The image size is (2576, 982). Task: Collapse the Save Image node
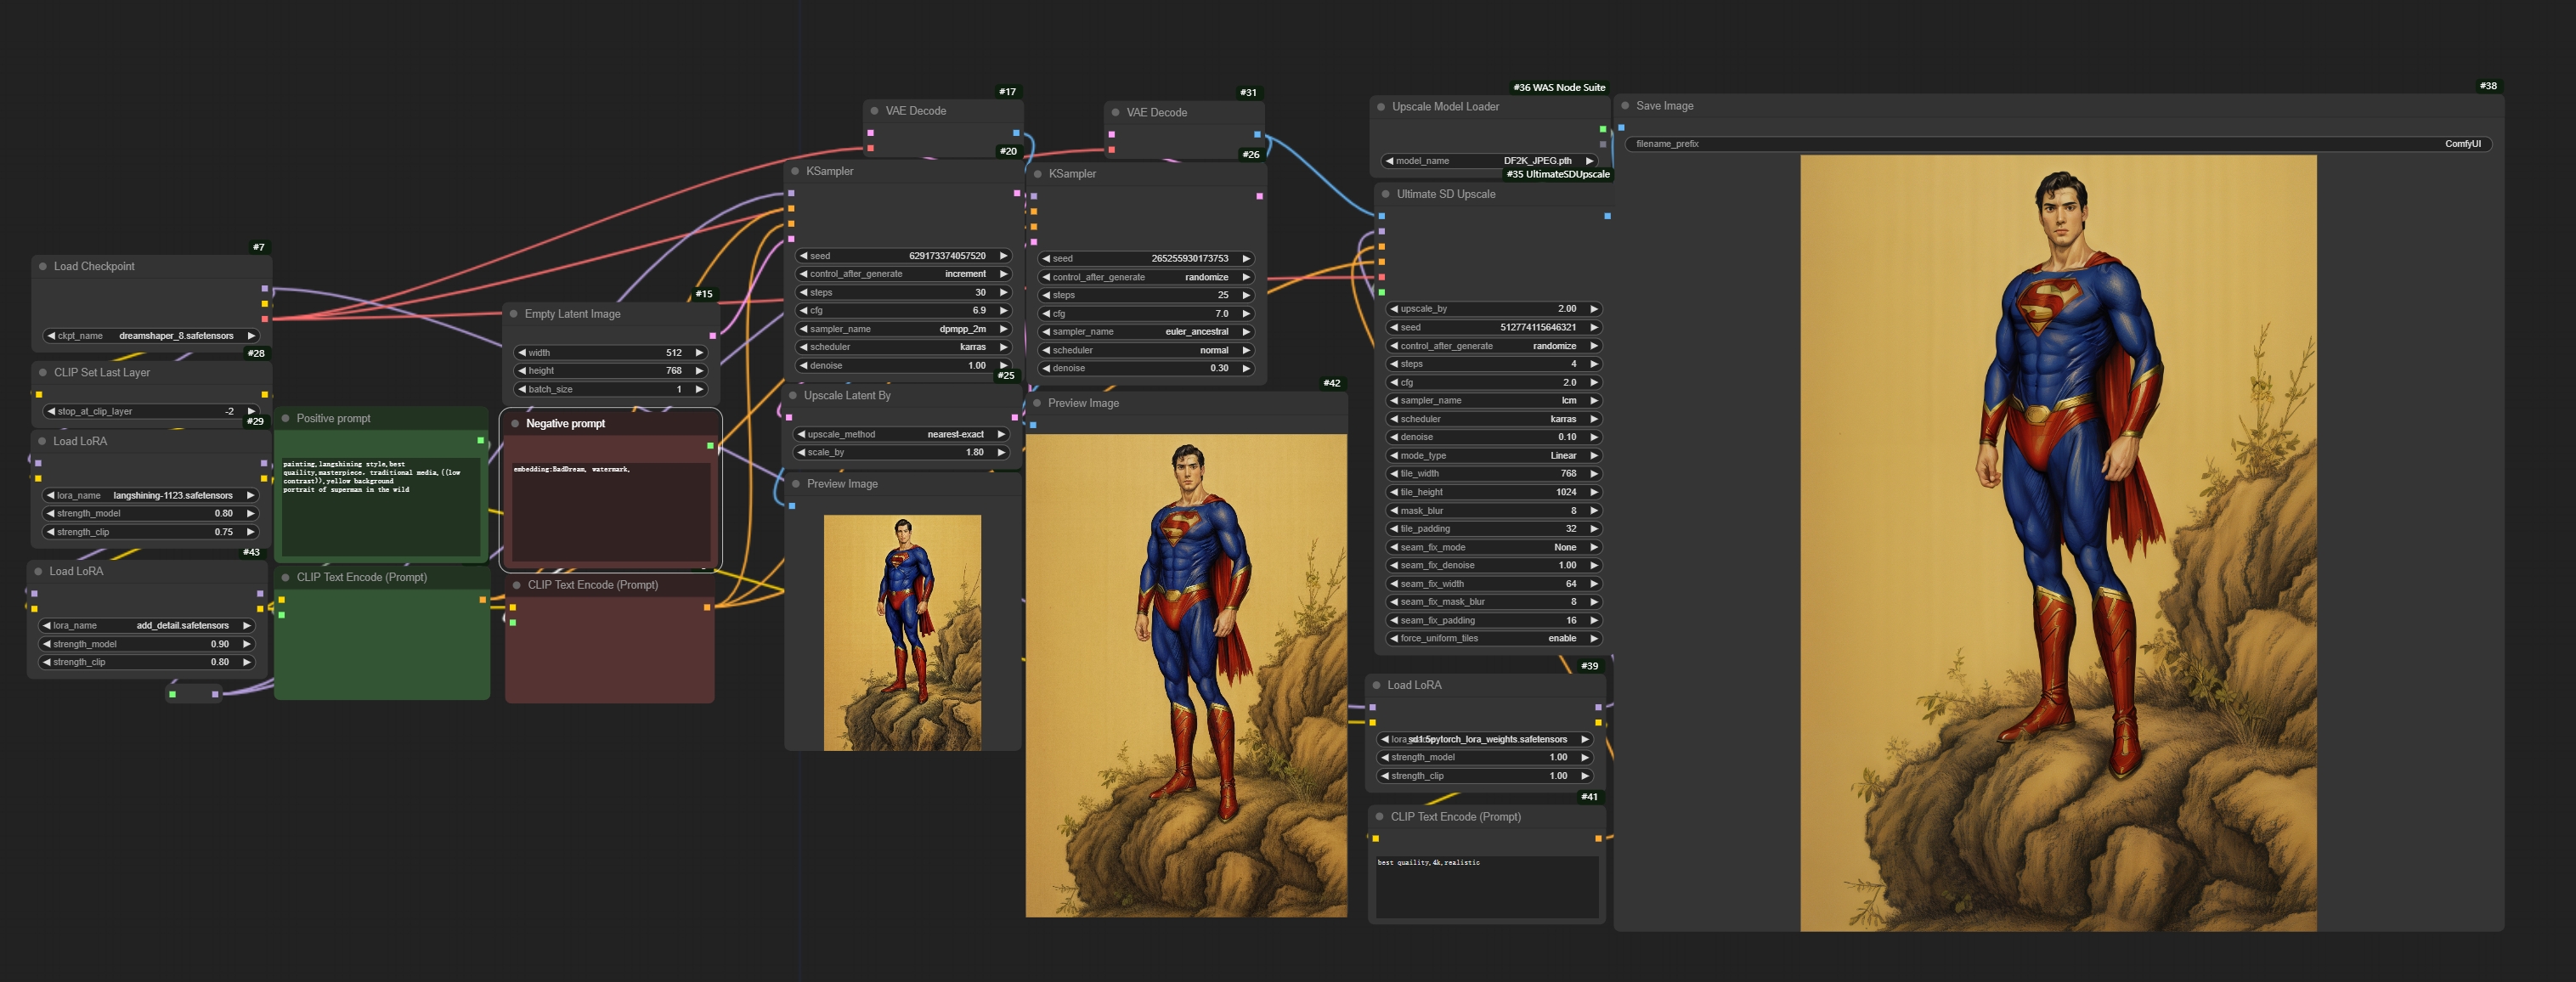click(1625, 105)
